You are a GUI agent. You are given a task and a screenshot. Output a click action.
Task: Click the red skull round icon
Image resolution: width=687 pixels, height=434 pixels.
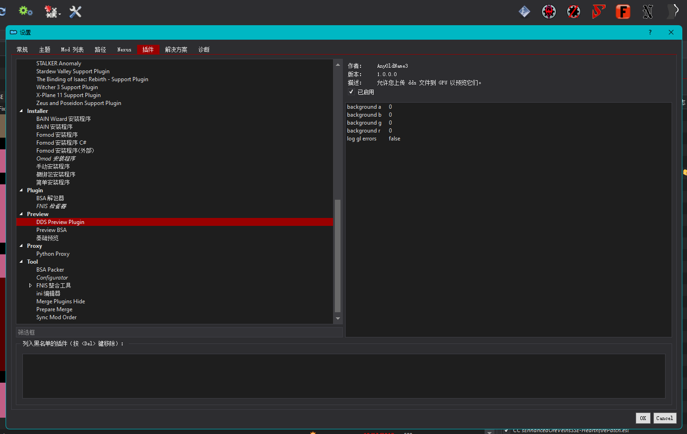tap(549, 12)
